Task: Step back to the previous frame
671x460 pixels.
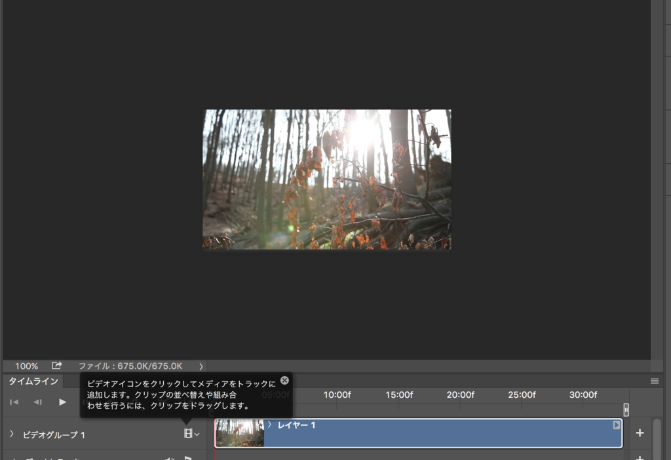Action: (x=37, y=402)
